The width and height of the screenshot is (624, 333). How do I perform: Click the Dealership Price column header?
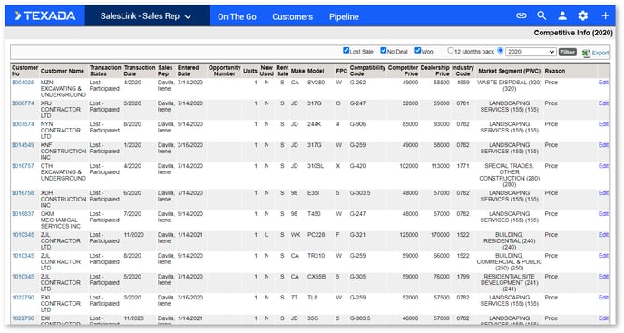pyautogui.click(x=435, y=71)
